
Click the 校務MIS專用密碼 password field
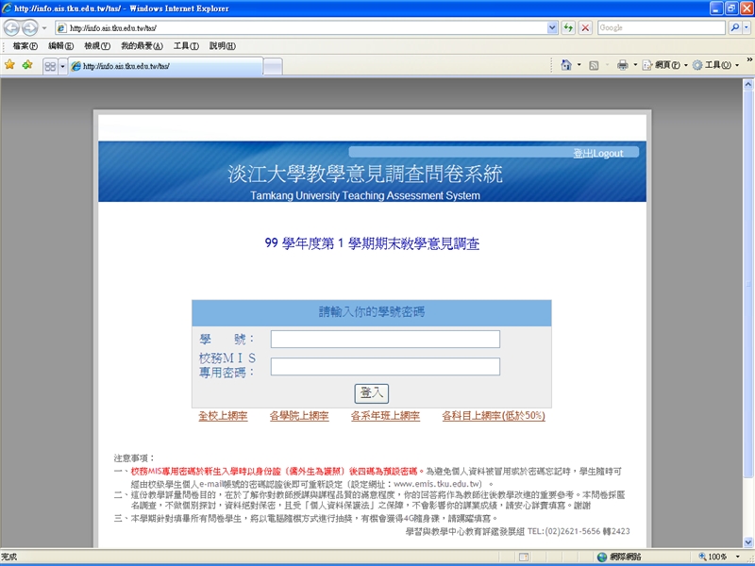385,366
